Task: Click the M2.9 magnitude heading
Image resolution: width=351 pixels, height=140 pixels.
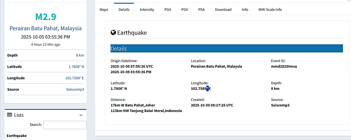Action: (46, 17)
